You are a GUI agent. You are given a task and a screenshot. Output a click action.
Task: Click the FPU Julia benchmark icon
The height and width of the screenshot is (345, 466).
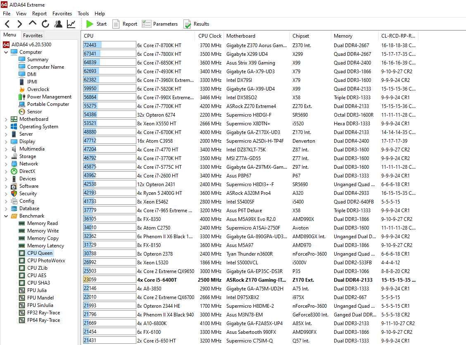(22, 290)
